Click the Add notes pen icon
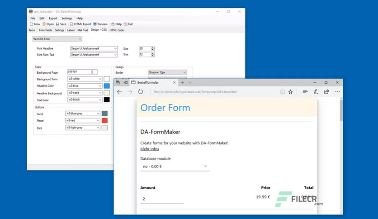The width and height of the screenshot is (378, 219). (316, 92)
